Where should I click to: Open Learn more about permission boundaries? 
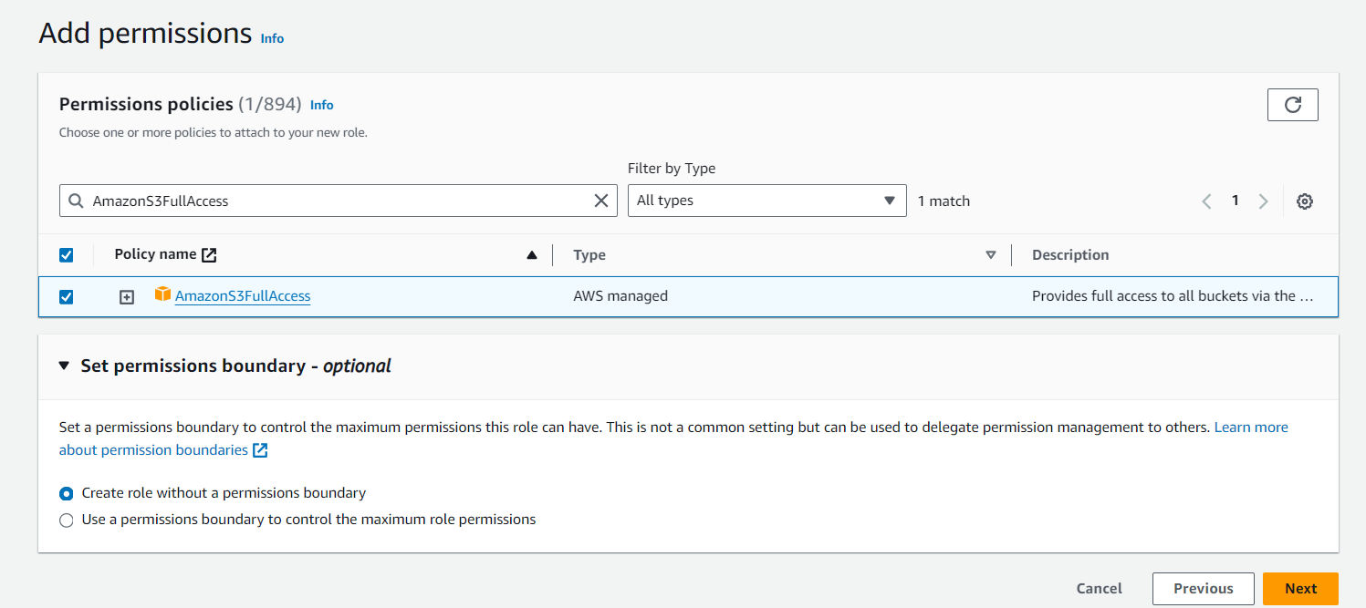pos(1251,427)
